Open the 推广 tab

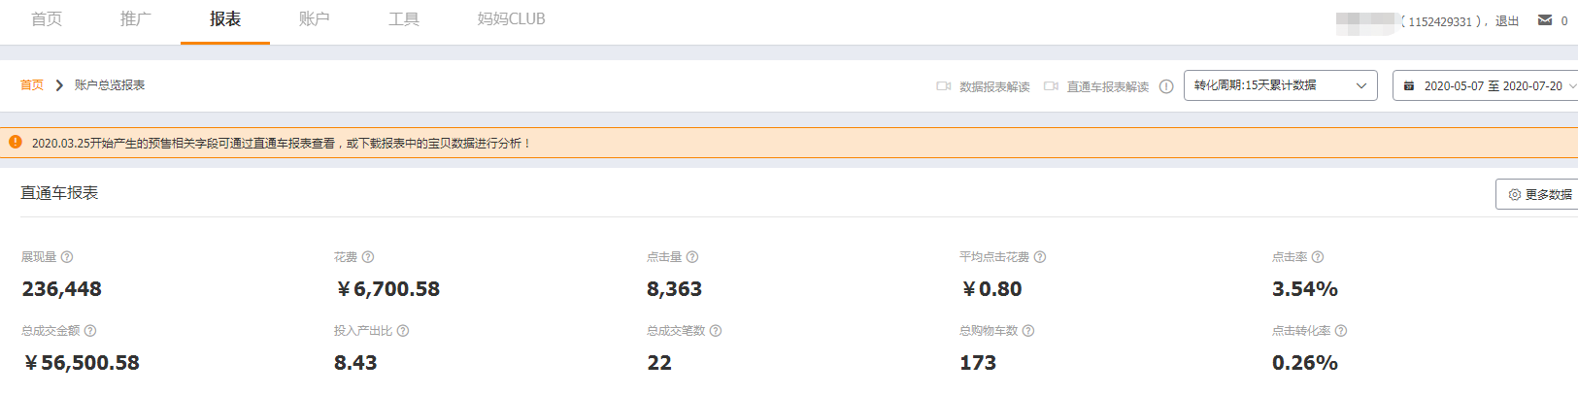pos(136,19)
